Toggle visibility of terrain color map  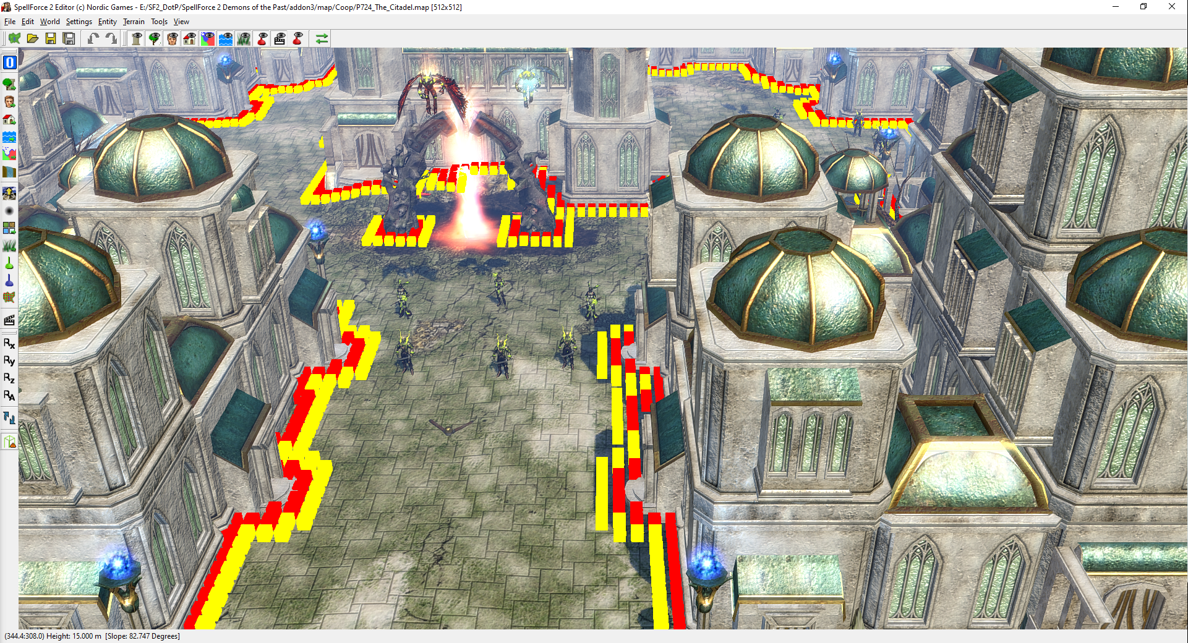[208, 39]
